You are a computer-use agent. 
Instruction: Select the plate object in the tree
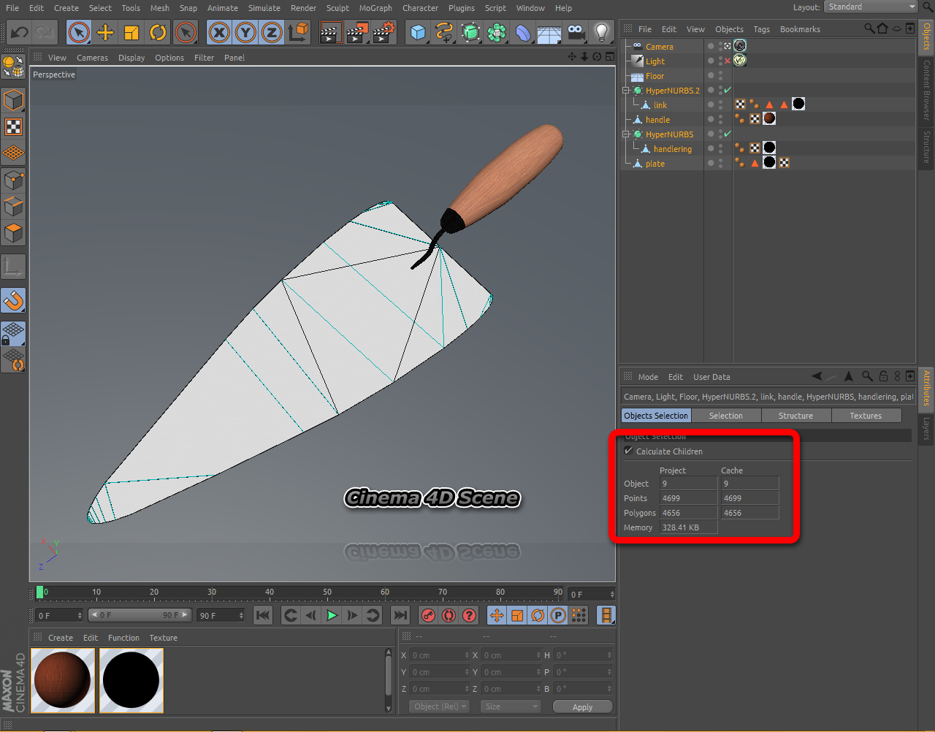click(x=655, y=164)
